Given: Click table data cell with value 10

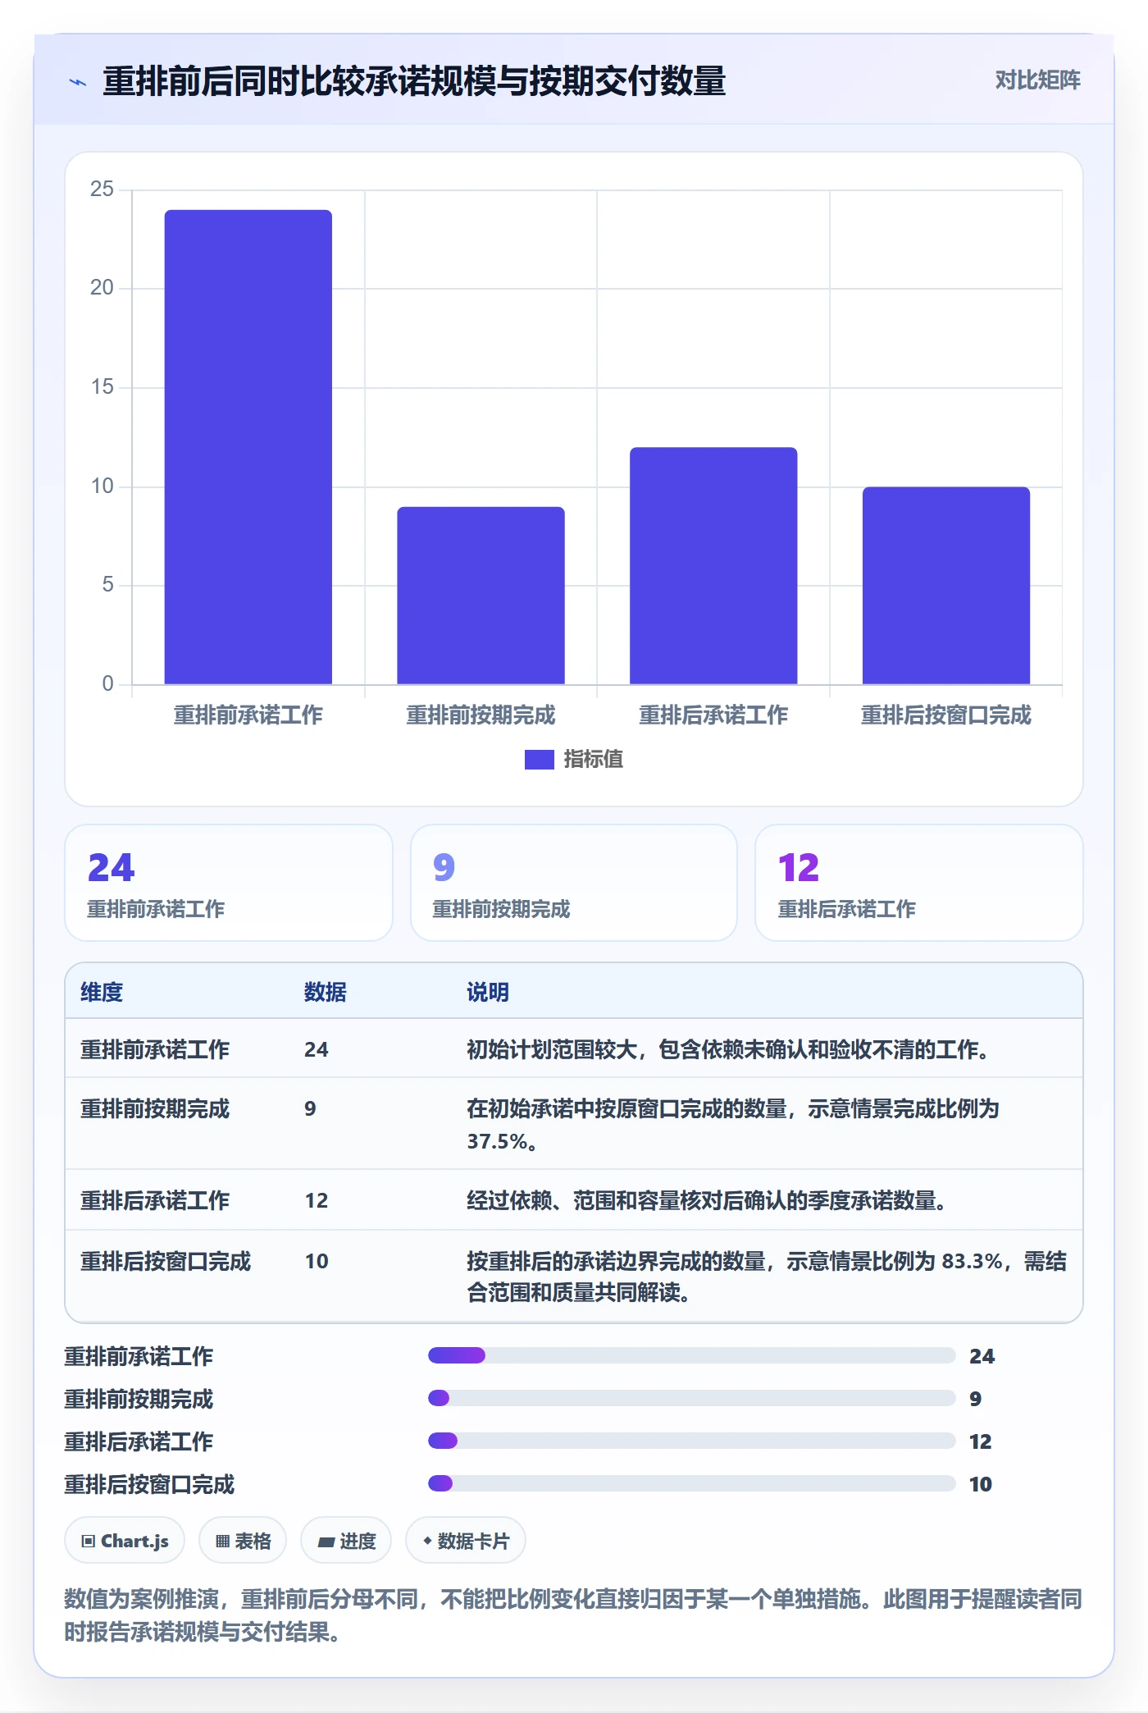Looking at the screenshot, I should 317,1261.
